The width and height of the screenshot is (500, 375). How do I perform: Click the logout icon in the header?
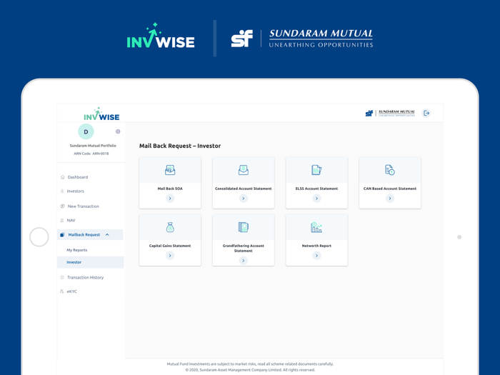[426, 113]
